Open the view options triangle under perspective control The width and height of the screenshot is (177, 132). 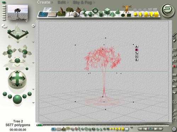33,42
